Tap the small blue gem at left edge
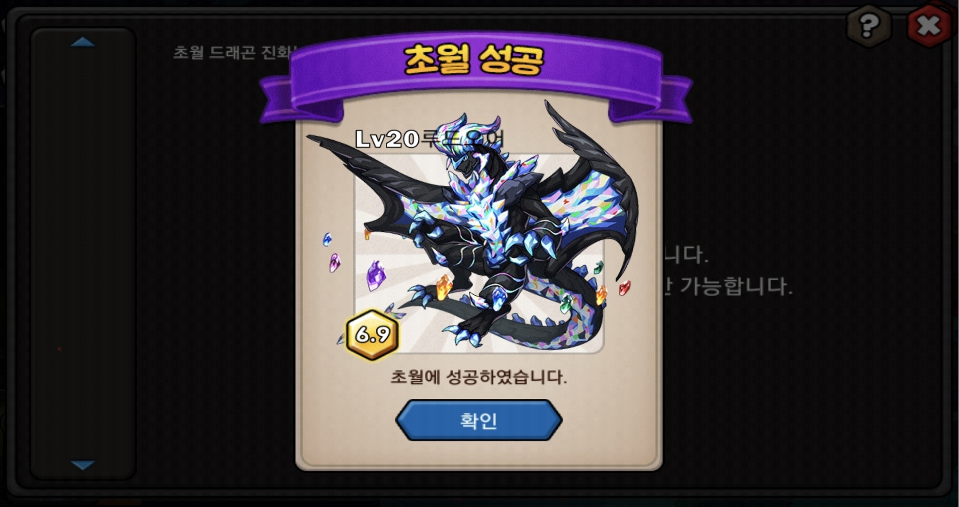Image resolution: width=959 pixels, height=507 pixels. 327,239
